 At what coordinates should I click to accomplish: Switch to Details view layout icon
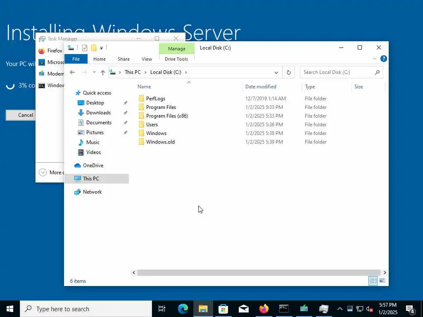pos(373,281)
